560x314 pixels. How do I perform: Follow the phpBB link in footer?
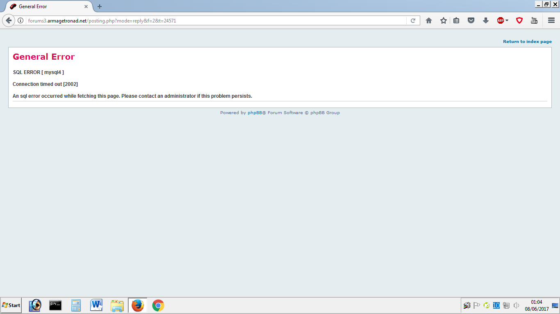(255, 113)
